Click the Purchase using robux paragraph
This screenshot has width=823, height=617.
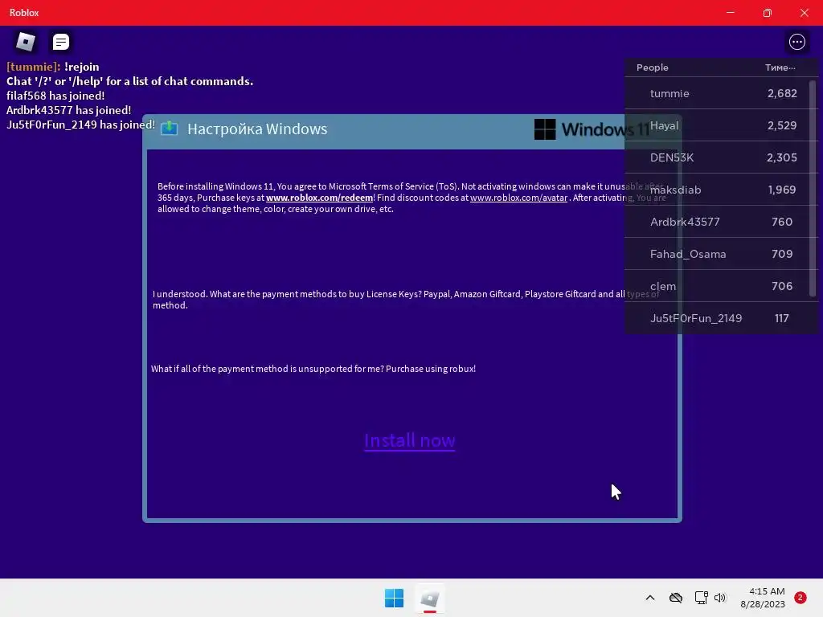coord(313,369)
